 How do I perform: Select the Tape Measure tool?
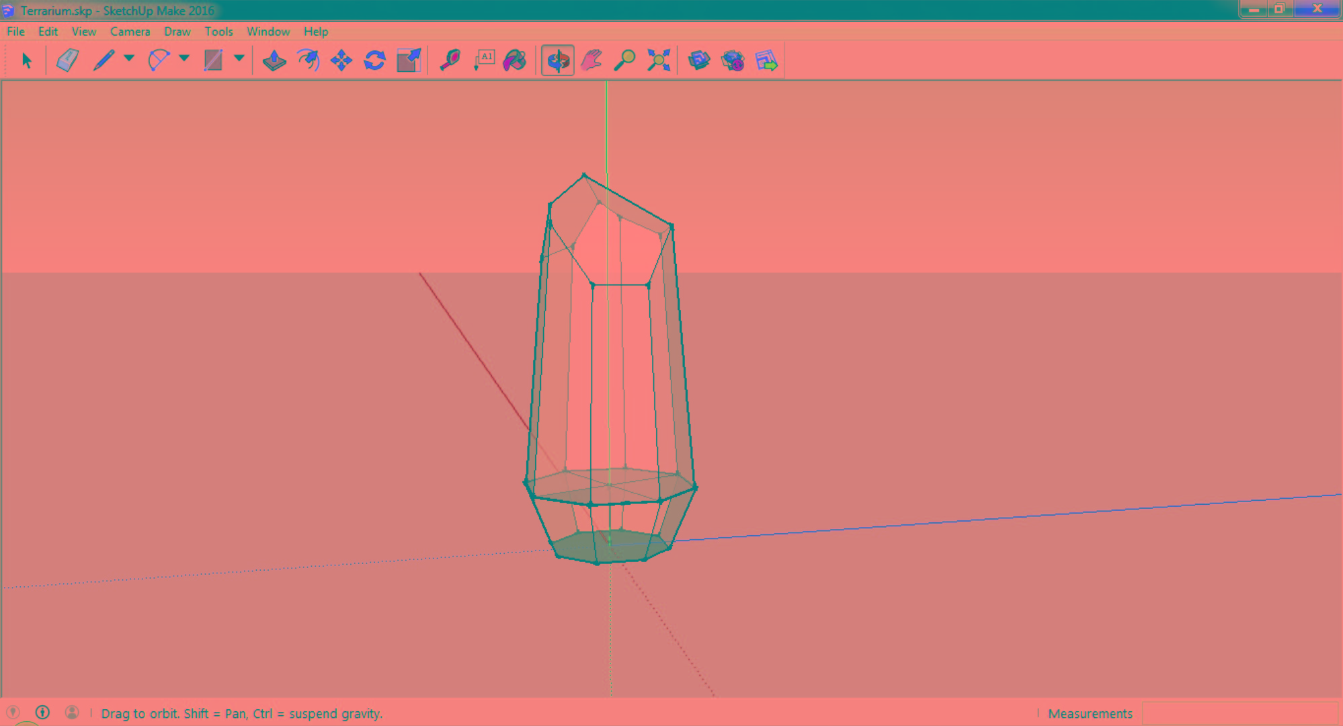(450, 61)
